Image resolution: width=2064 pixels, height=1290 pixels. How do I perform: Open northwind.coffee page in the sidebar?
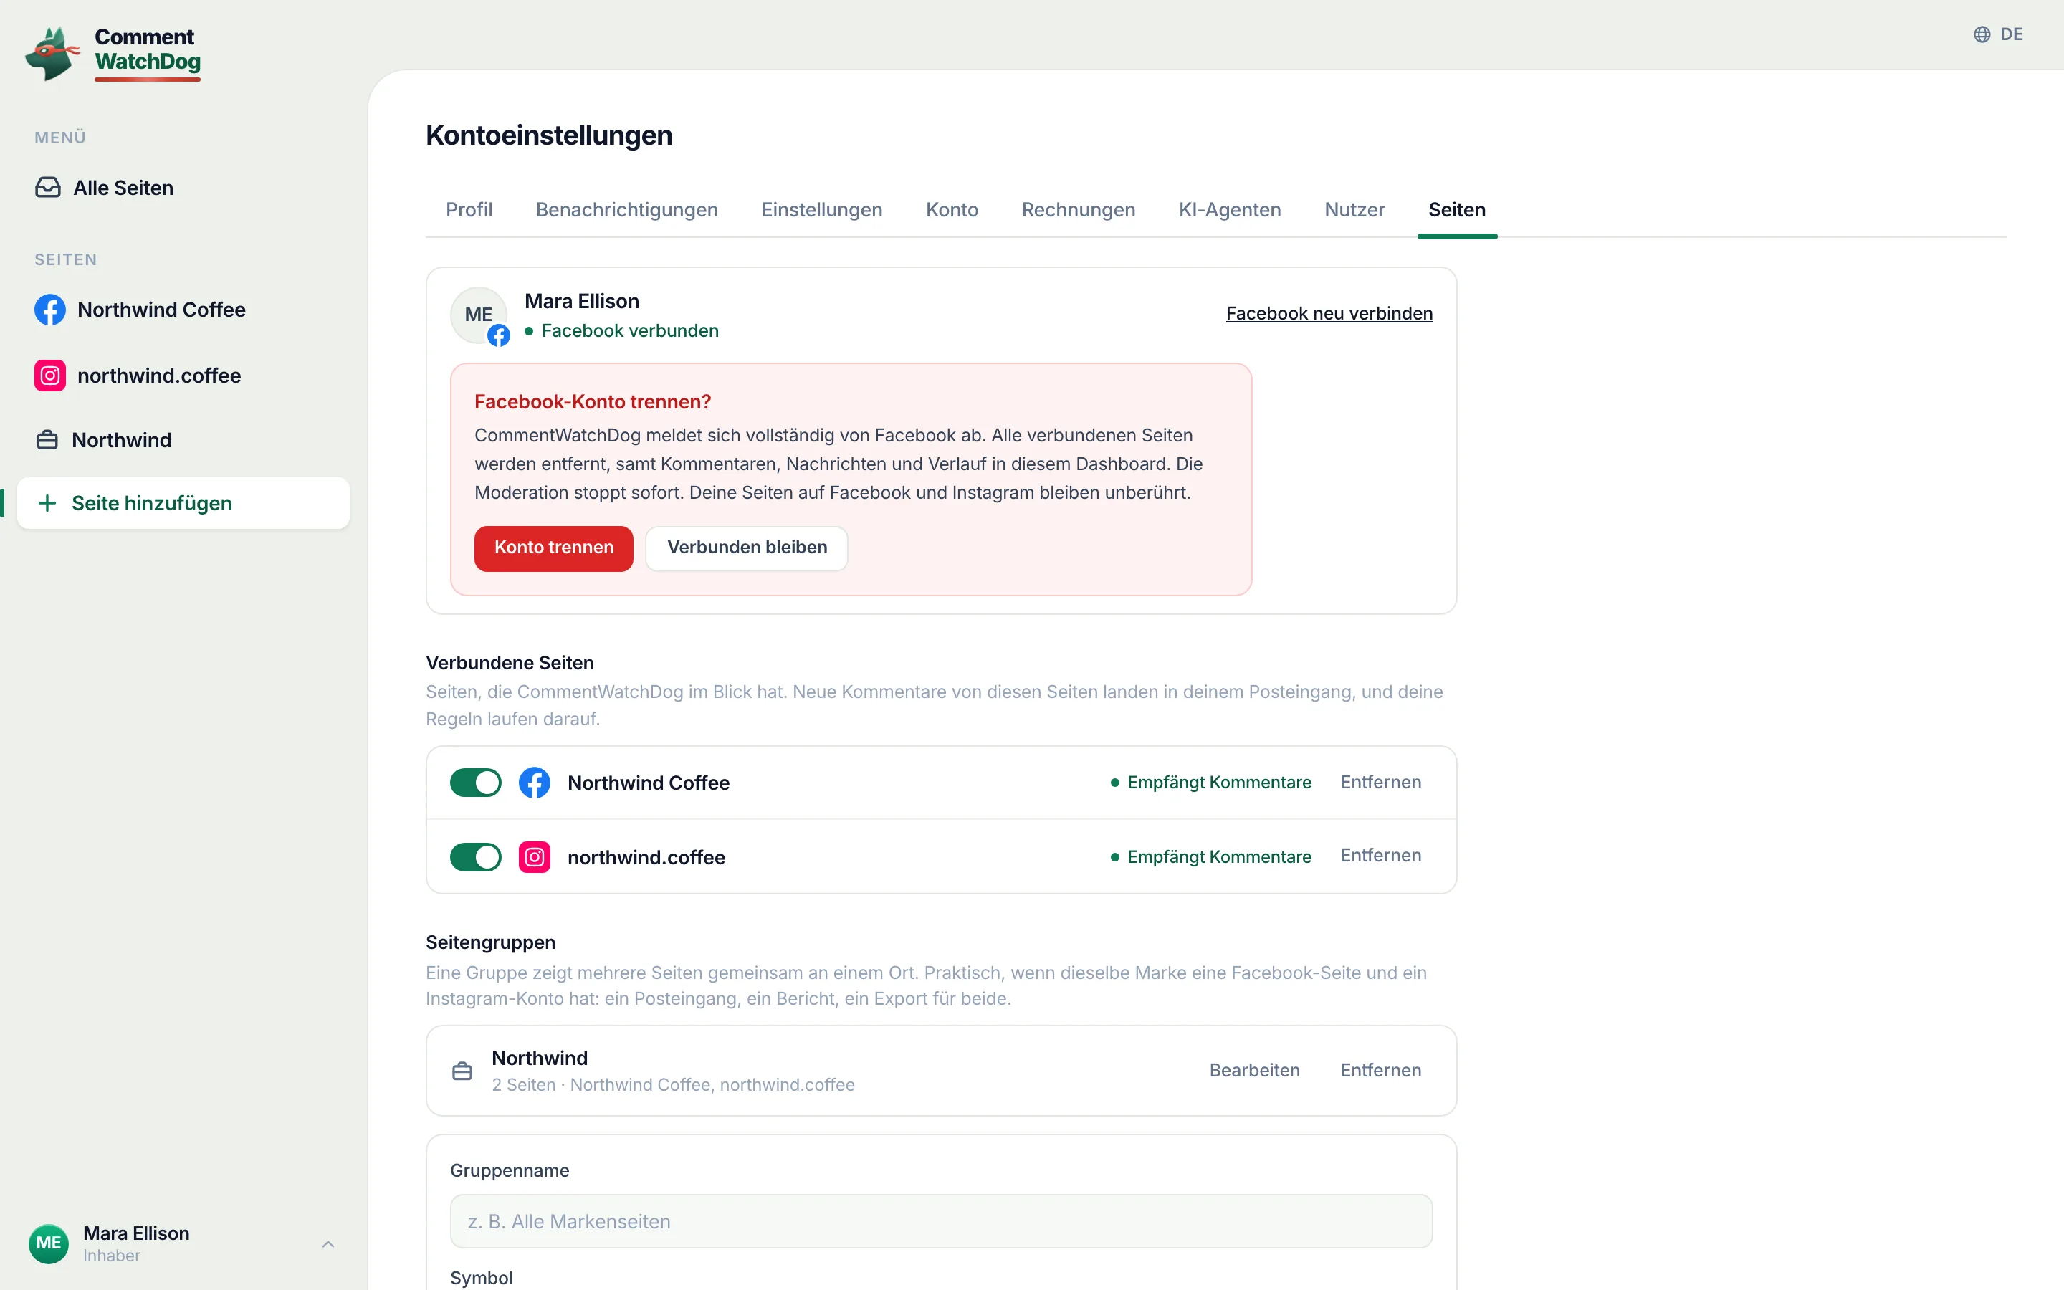click(183, 376)
